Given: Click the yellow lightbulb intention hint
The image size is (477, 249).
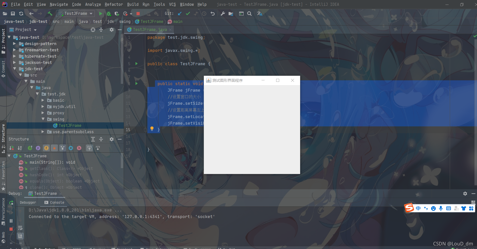Looking at the screenshot, I should (152, 129).
